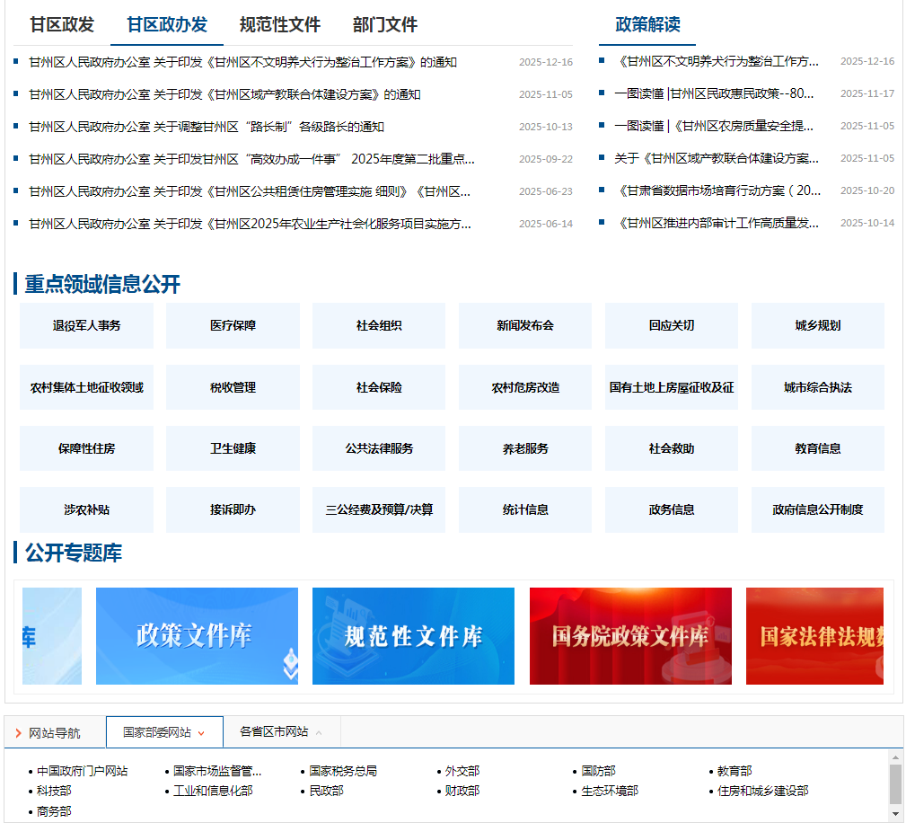The height and width of the screenshot is (823, 906).
Task: Open the 不文明养犬行为整治工作方案 notice dated 2025-12-16
Action: pyautogui.click(x=242, y=62)
